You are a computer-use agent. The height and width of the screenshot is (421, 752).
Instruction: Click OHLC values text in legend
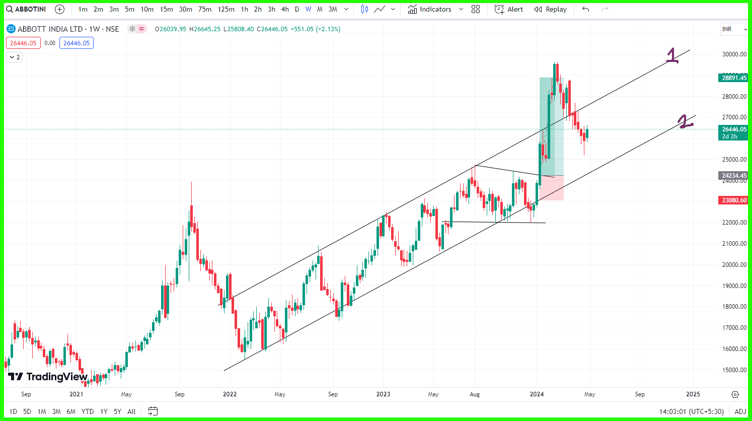(248, 29)
